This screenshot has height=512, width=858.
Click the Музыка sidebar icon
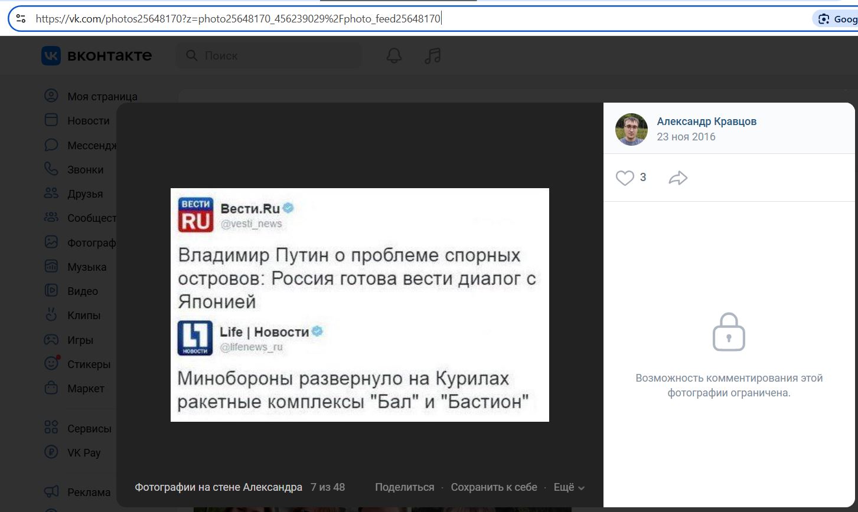pos(51,266)
